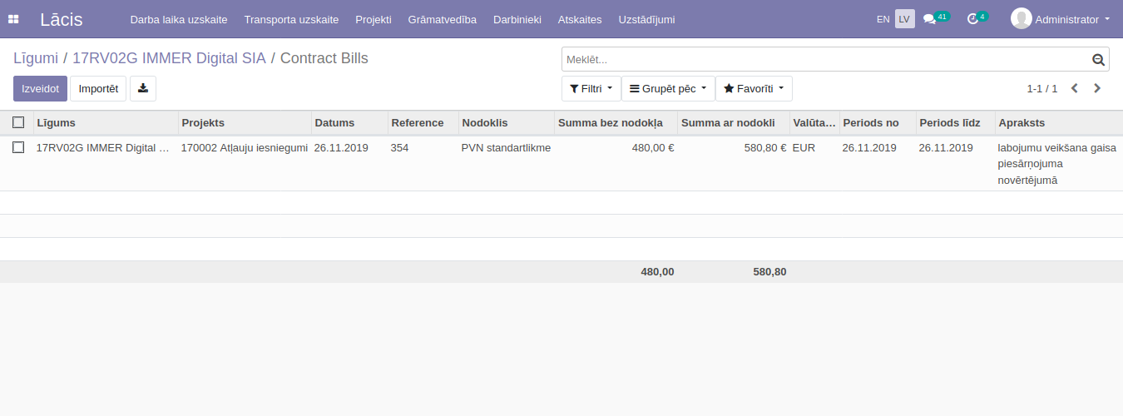The image size is (1123, 416).
Task: Click the Meklēt search input field
Action: [824, 60]
